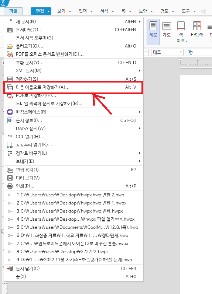Select 세로 portrait orientation
Image resolution: width=212 pixels, height=294 pixels.
pyautogui.click(x=153, y=32)
